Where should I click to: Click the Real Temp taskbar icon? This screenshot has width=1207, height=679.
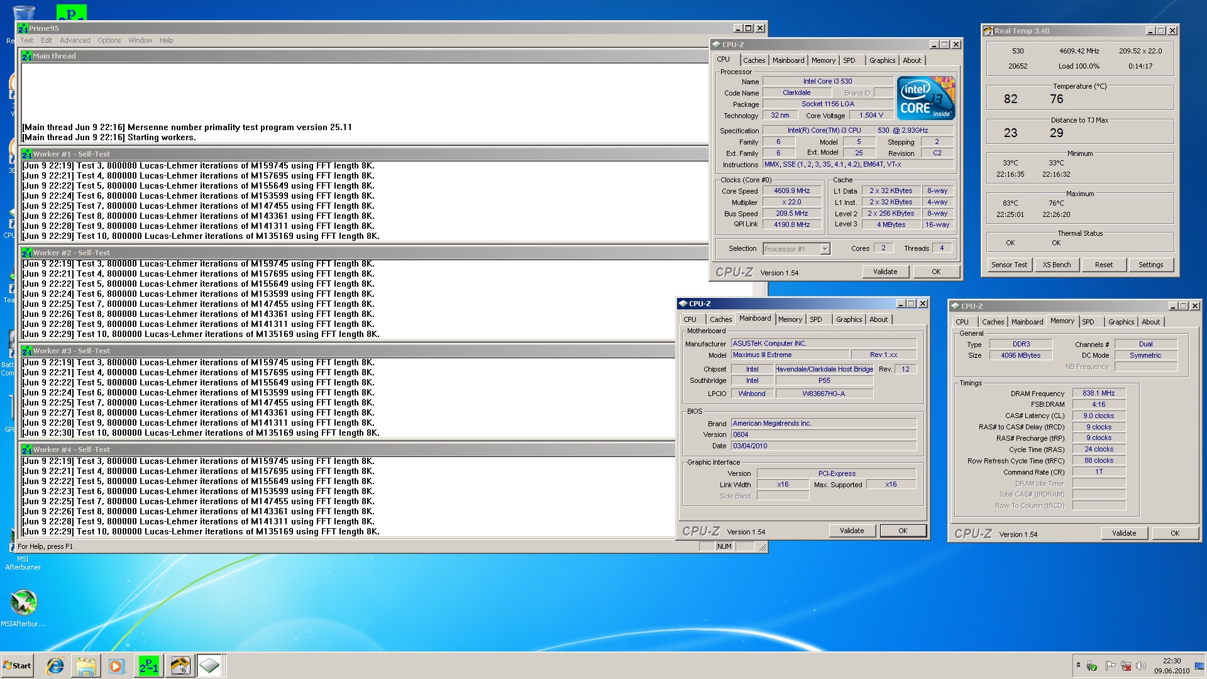click(179, 666)
